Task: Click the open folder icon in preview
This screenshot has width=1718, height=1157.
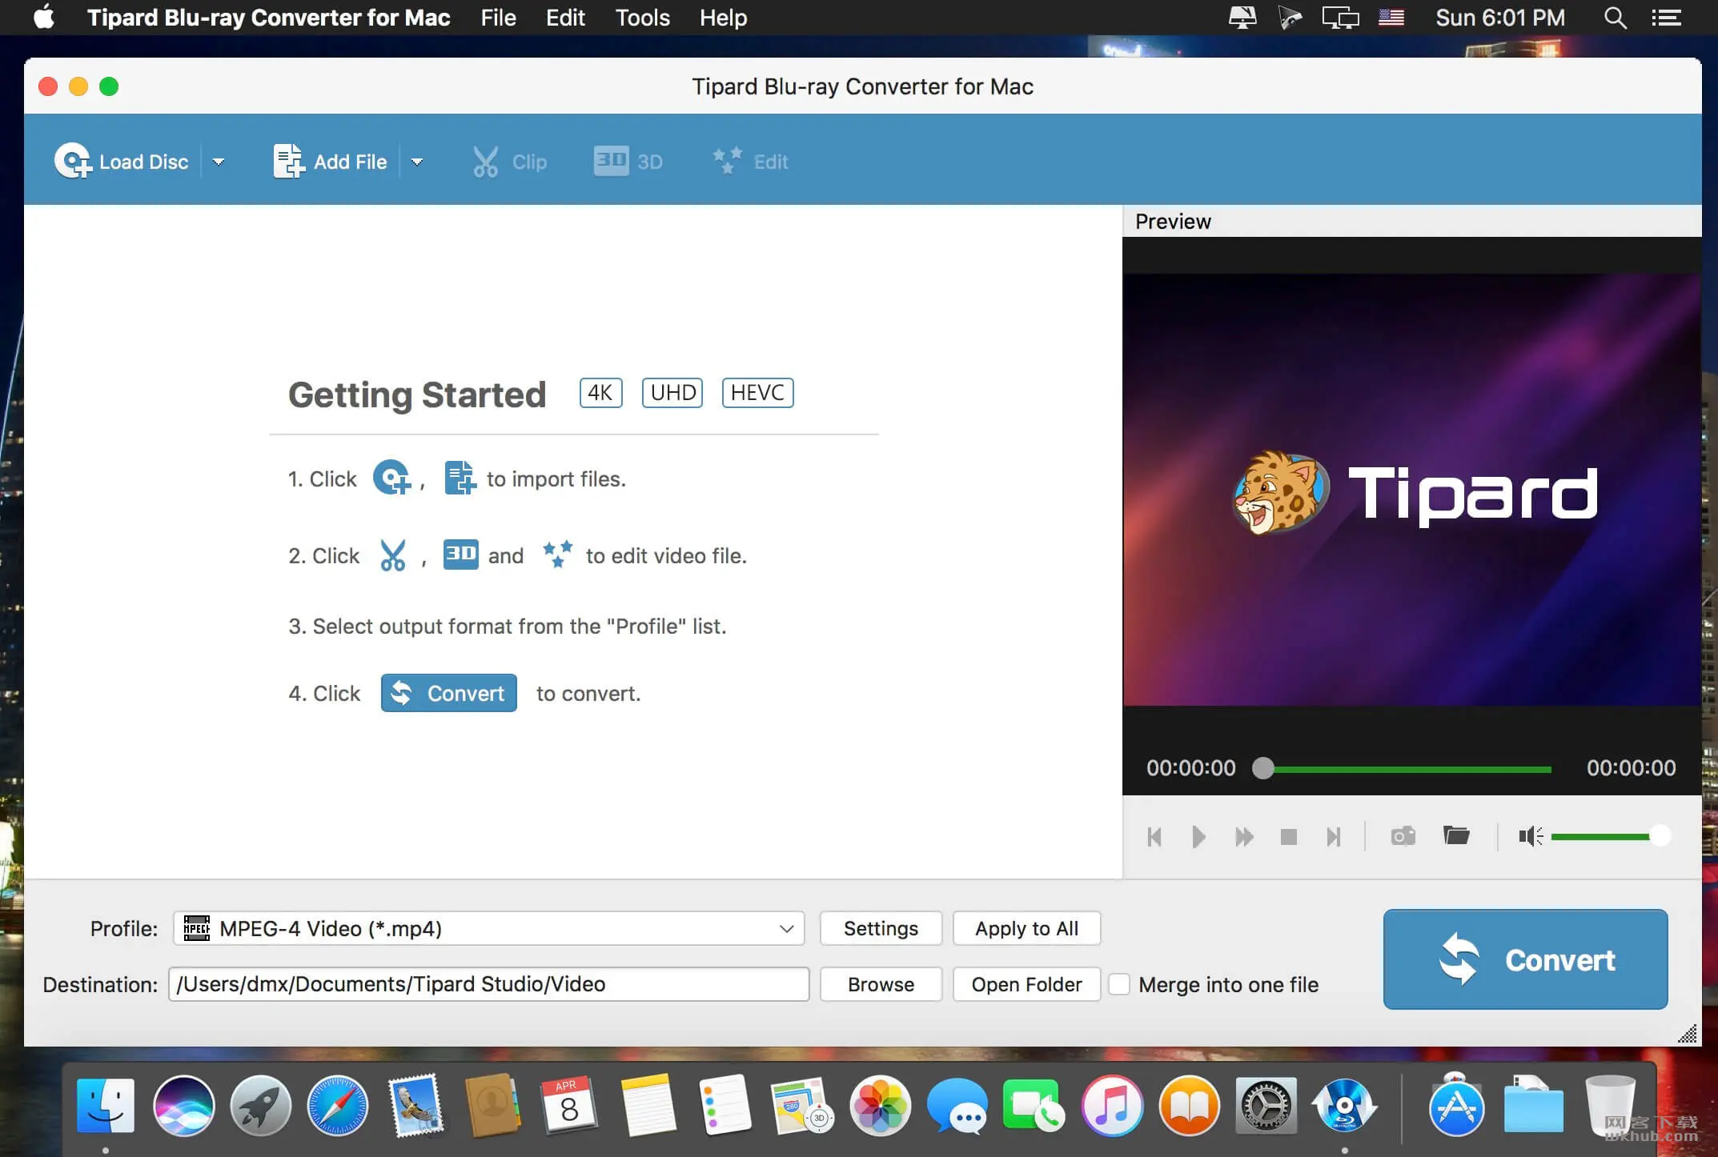Action: click(1459, 837)
